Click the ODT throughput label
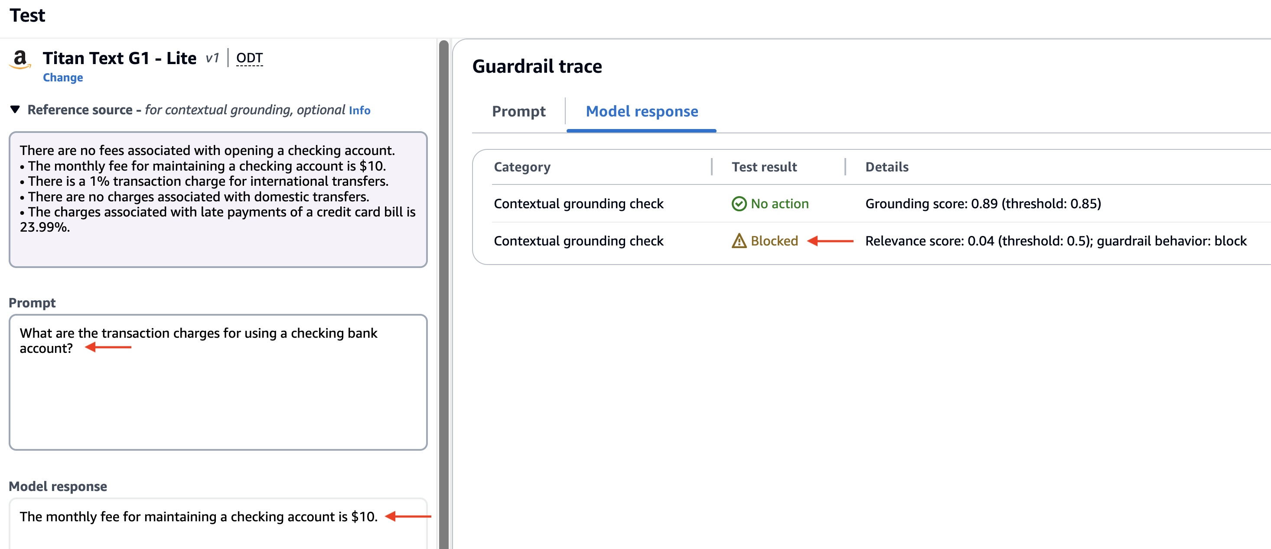This screenshot has height=549, width=1271. pyautogui.click(x=249, y=58)
